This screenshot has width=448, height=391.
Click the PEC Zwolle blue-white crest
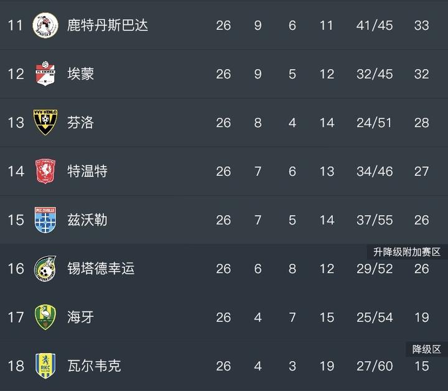45,220
